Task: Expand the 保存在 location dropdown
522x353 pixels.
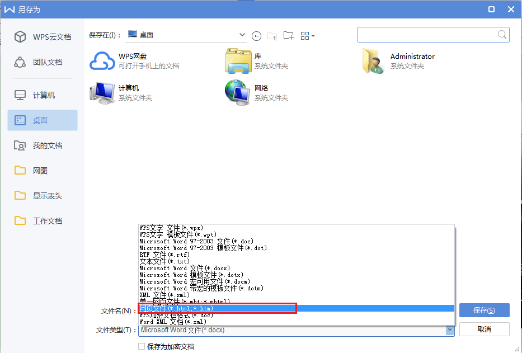Action: 242,35
